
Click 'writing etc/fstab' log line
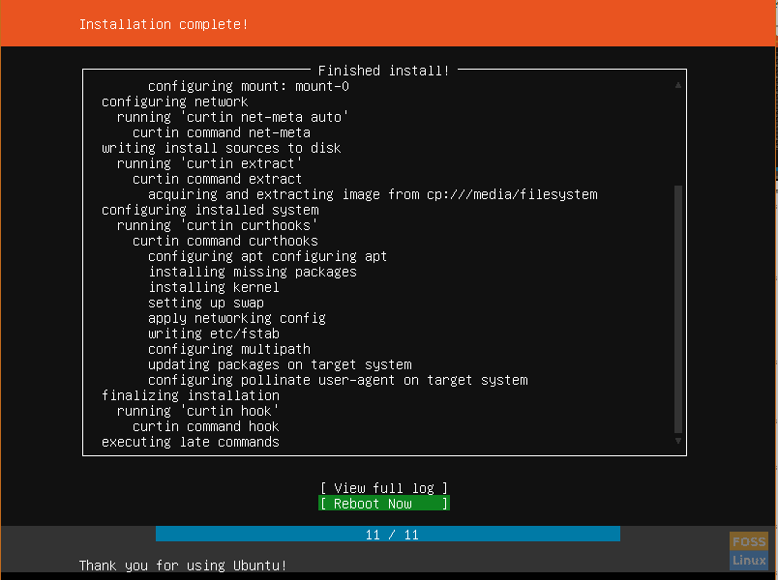tap(213, 333)
